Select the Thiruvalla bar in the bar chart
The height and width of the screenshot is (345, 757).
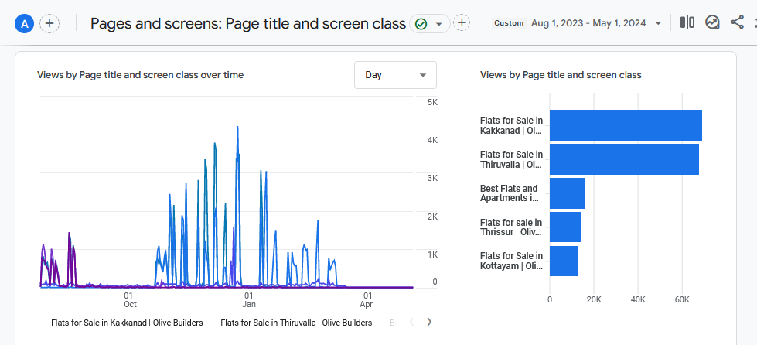623,159
